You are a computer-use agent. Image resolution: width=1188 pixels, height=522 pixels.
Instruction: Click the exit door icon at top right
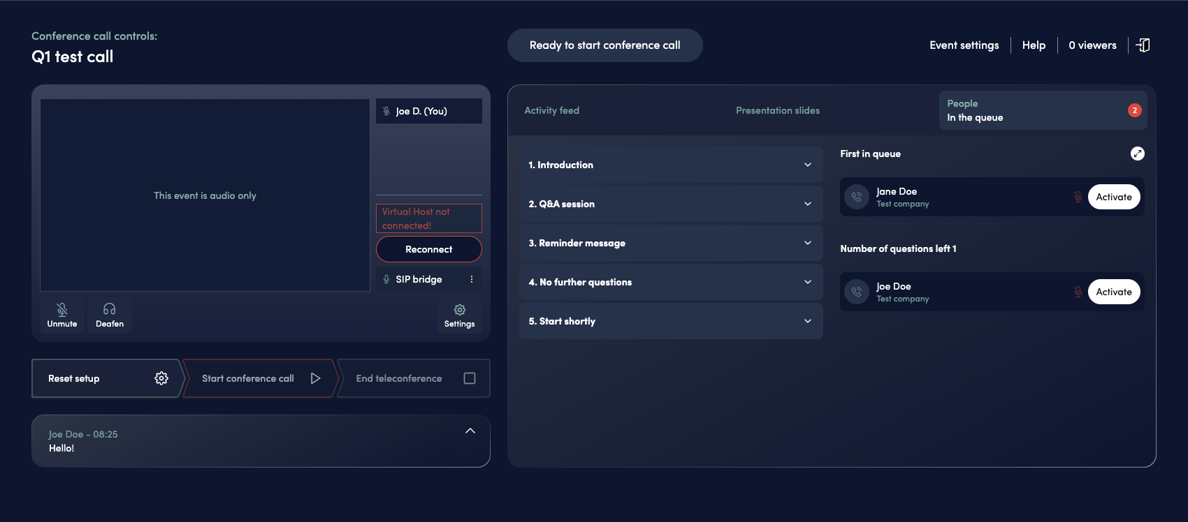tap(1143, 45)
